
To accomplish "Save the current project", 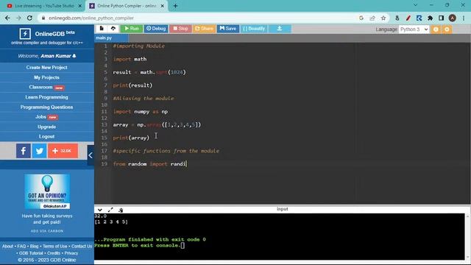I will point(228,29).
